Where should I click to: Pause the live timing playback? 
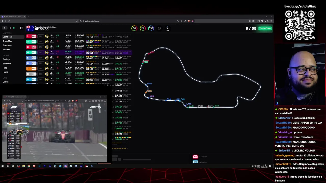pyautogui.click(x=10, y=28)
